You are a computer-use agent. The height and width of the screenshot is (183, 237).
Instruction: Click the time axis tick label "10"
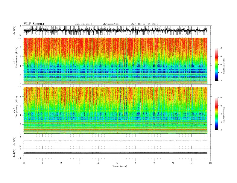click(210, 163)
